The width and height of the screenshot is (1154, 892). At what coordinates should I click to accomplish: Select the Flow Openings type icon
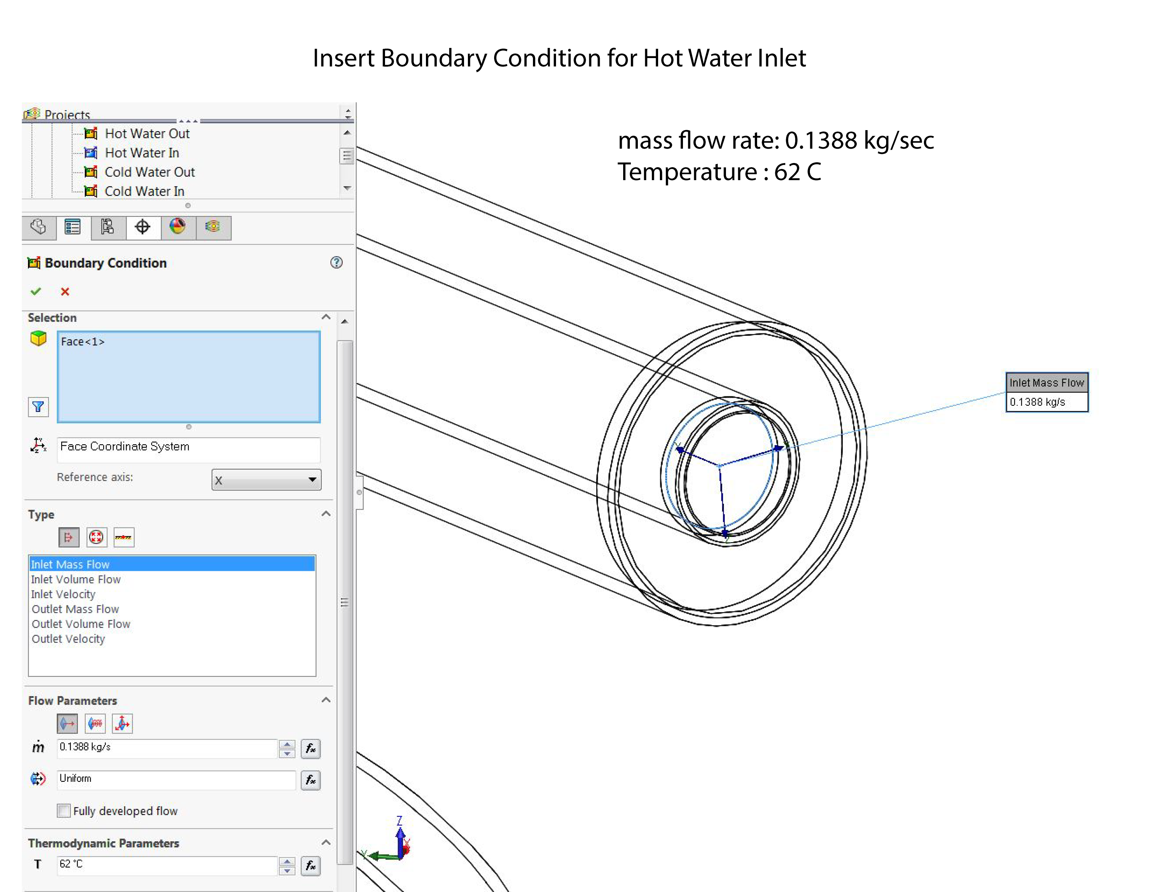69,537
